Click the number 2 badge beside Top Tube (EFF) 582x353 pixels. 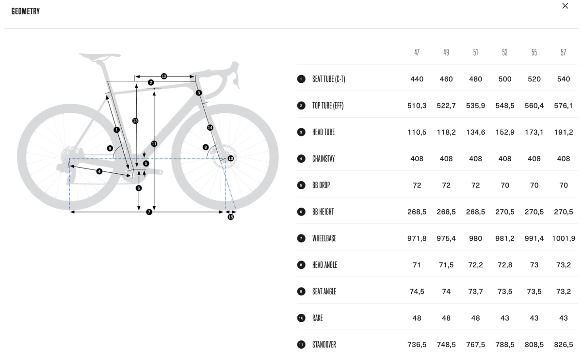pos(301,106)
